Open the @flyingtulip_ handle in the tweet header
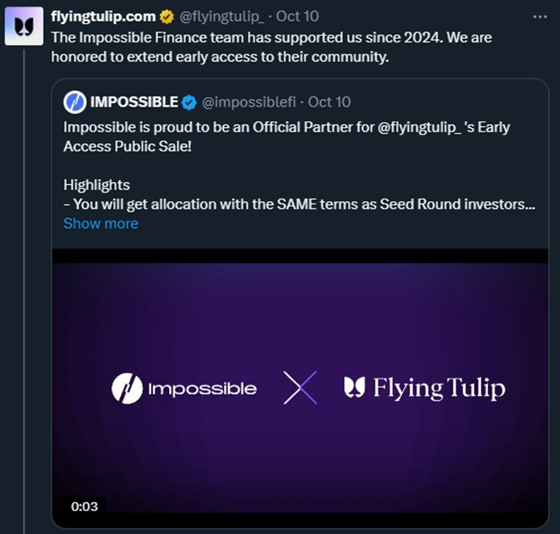 coord(221,16)
